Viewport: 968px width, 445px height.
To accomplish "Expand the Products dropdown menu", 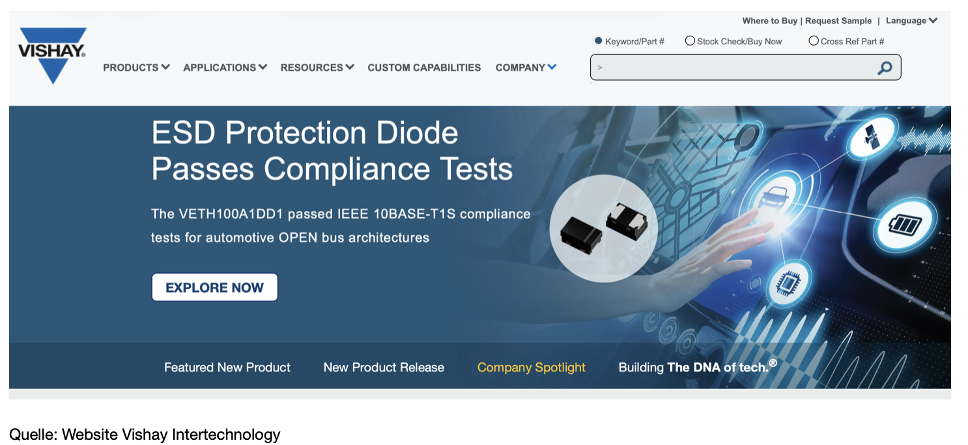I will [136, 68].
